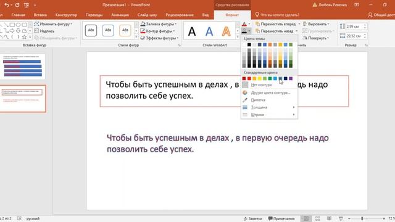
Task: Open Переместить назад dropdown arrow
Action: pyautogui.click(x=296, y=31)
